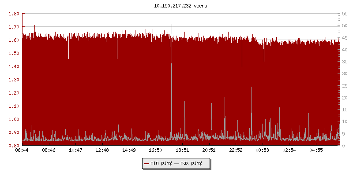Select the "min ping" legend label
Screen dimensions: 353x176
pos(161,163)
